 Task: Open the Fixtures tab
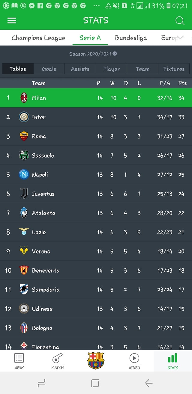(174, 69)
